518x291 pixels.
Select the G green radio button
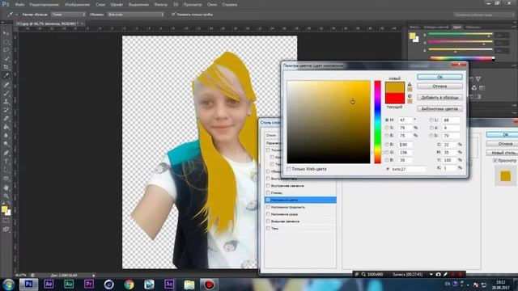coord(387,153)
